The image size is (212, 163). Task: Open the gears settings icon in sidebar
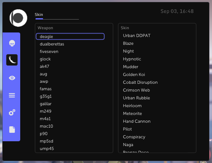click(x=12, y=113)
